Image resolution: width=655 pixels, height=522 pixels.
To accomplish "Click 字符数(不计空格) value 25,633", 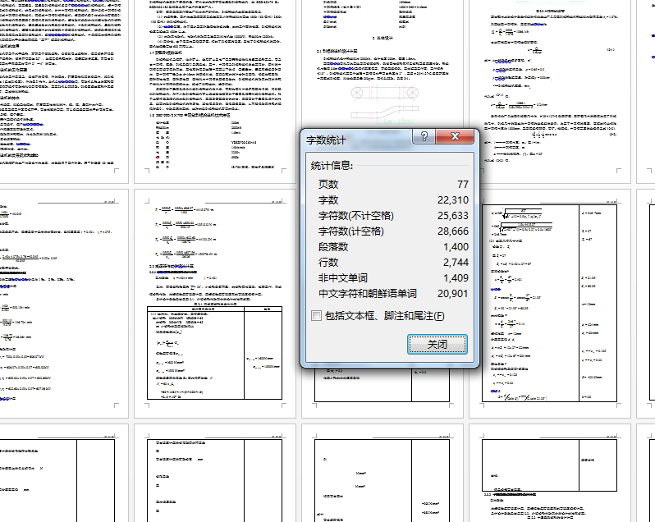I will tap(453, 216).
